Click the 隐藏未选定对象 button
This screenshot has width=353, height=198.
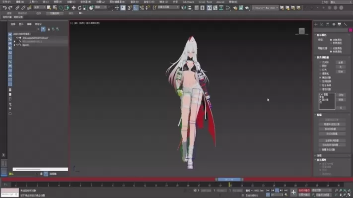(x=332, y=124)
